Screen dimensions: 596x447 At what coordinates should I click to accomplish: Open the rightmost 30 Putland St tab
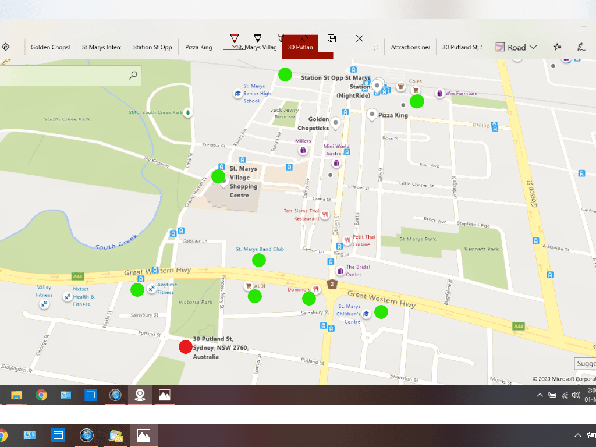click(462, 47)
